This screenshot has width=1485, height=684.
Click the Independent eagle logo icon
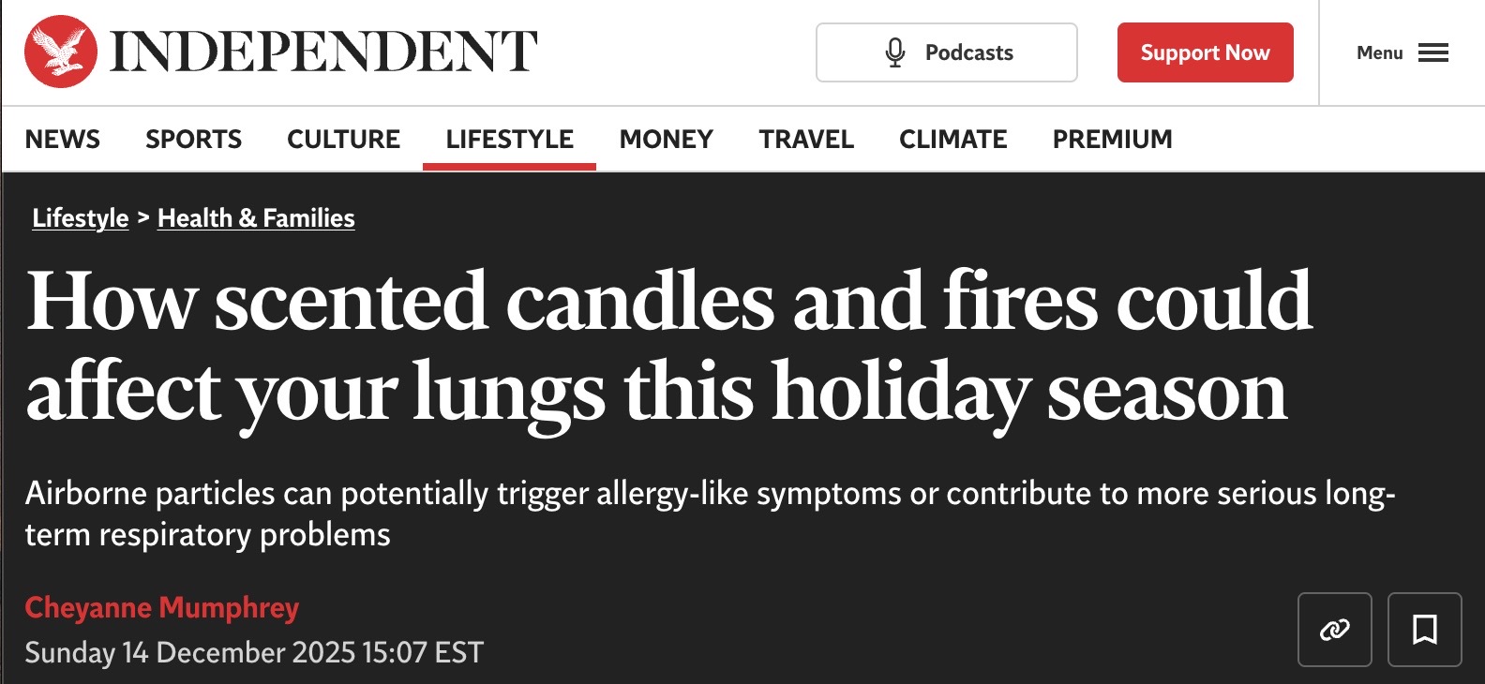coord(61,52)
